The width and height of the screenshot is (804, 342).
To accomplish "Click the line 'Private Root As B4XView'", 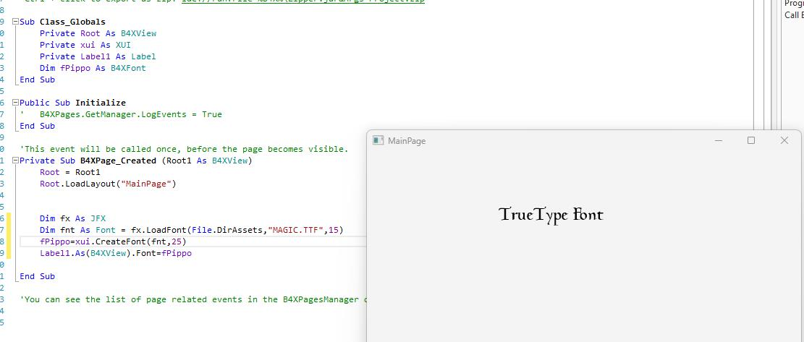I will [x=98, y=33].
